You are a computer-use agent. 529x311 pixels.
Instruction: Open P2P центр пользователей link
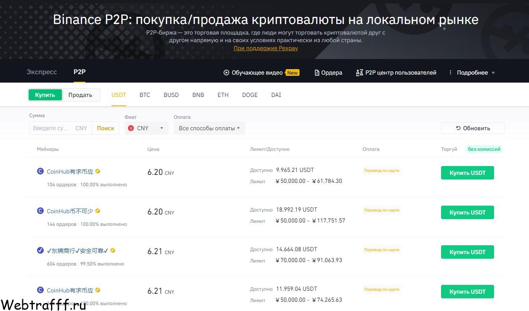pyautogui.click(x=401, y=72)
